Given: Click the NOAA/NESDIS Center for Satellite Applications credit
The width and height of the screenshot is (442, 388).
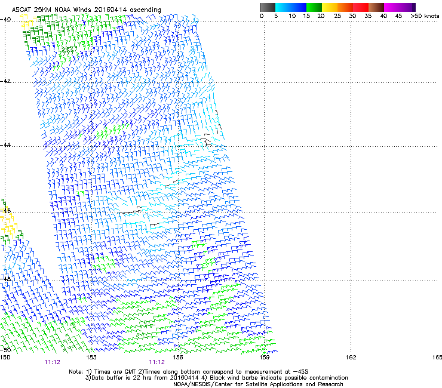Looking at the screenshot, I should tap(258, 384).
